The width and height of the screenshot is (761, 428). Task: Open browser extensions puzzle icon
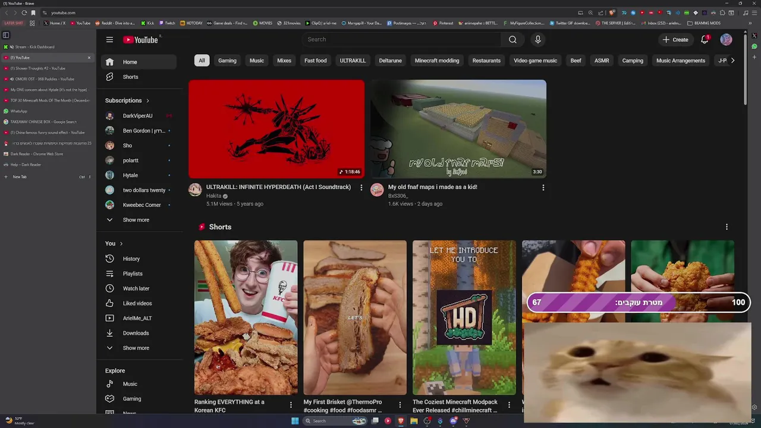coord(722,12)
